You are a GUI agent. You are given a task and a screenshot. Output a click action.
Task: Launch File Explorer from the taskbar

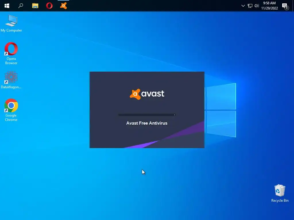pos(35,6)
